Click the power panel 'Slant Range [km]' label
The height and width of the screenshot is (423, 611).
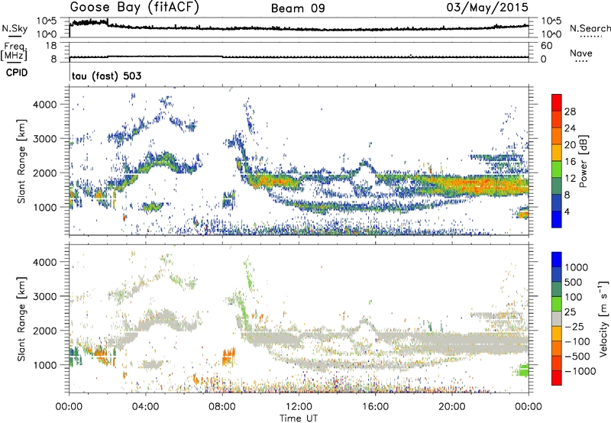[21, 161]
